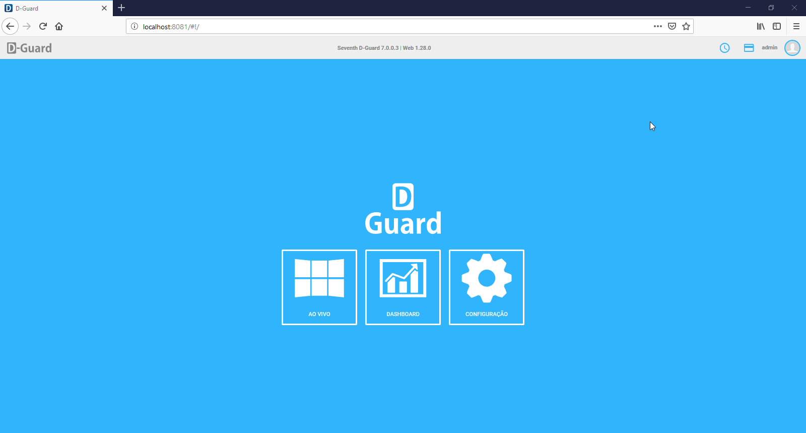Click the browser forward arrow
Viewport: 806px width, 433px height.
tap(27, 26)
